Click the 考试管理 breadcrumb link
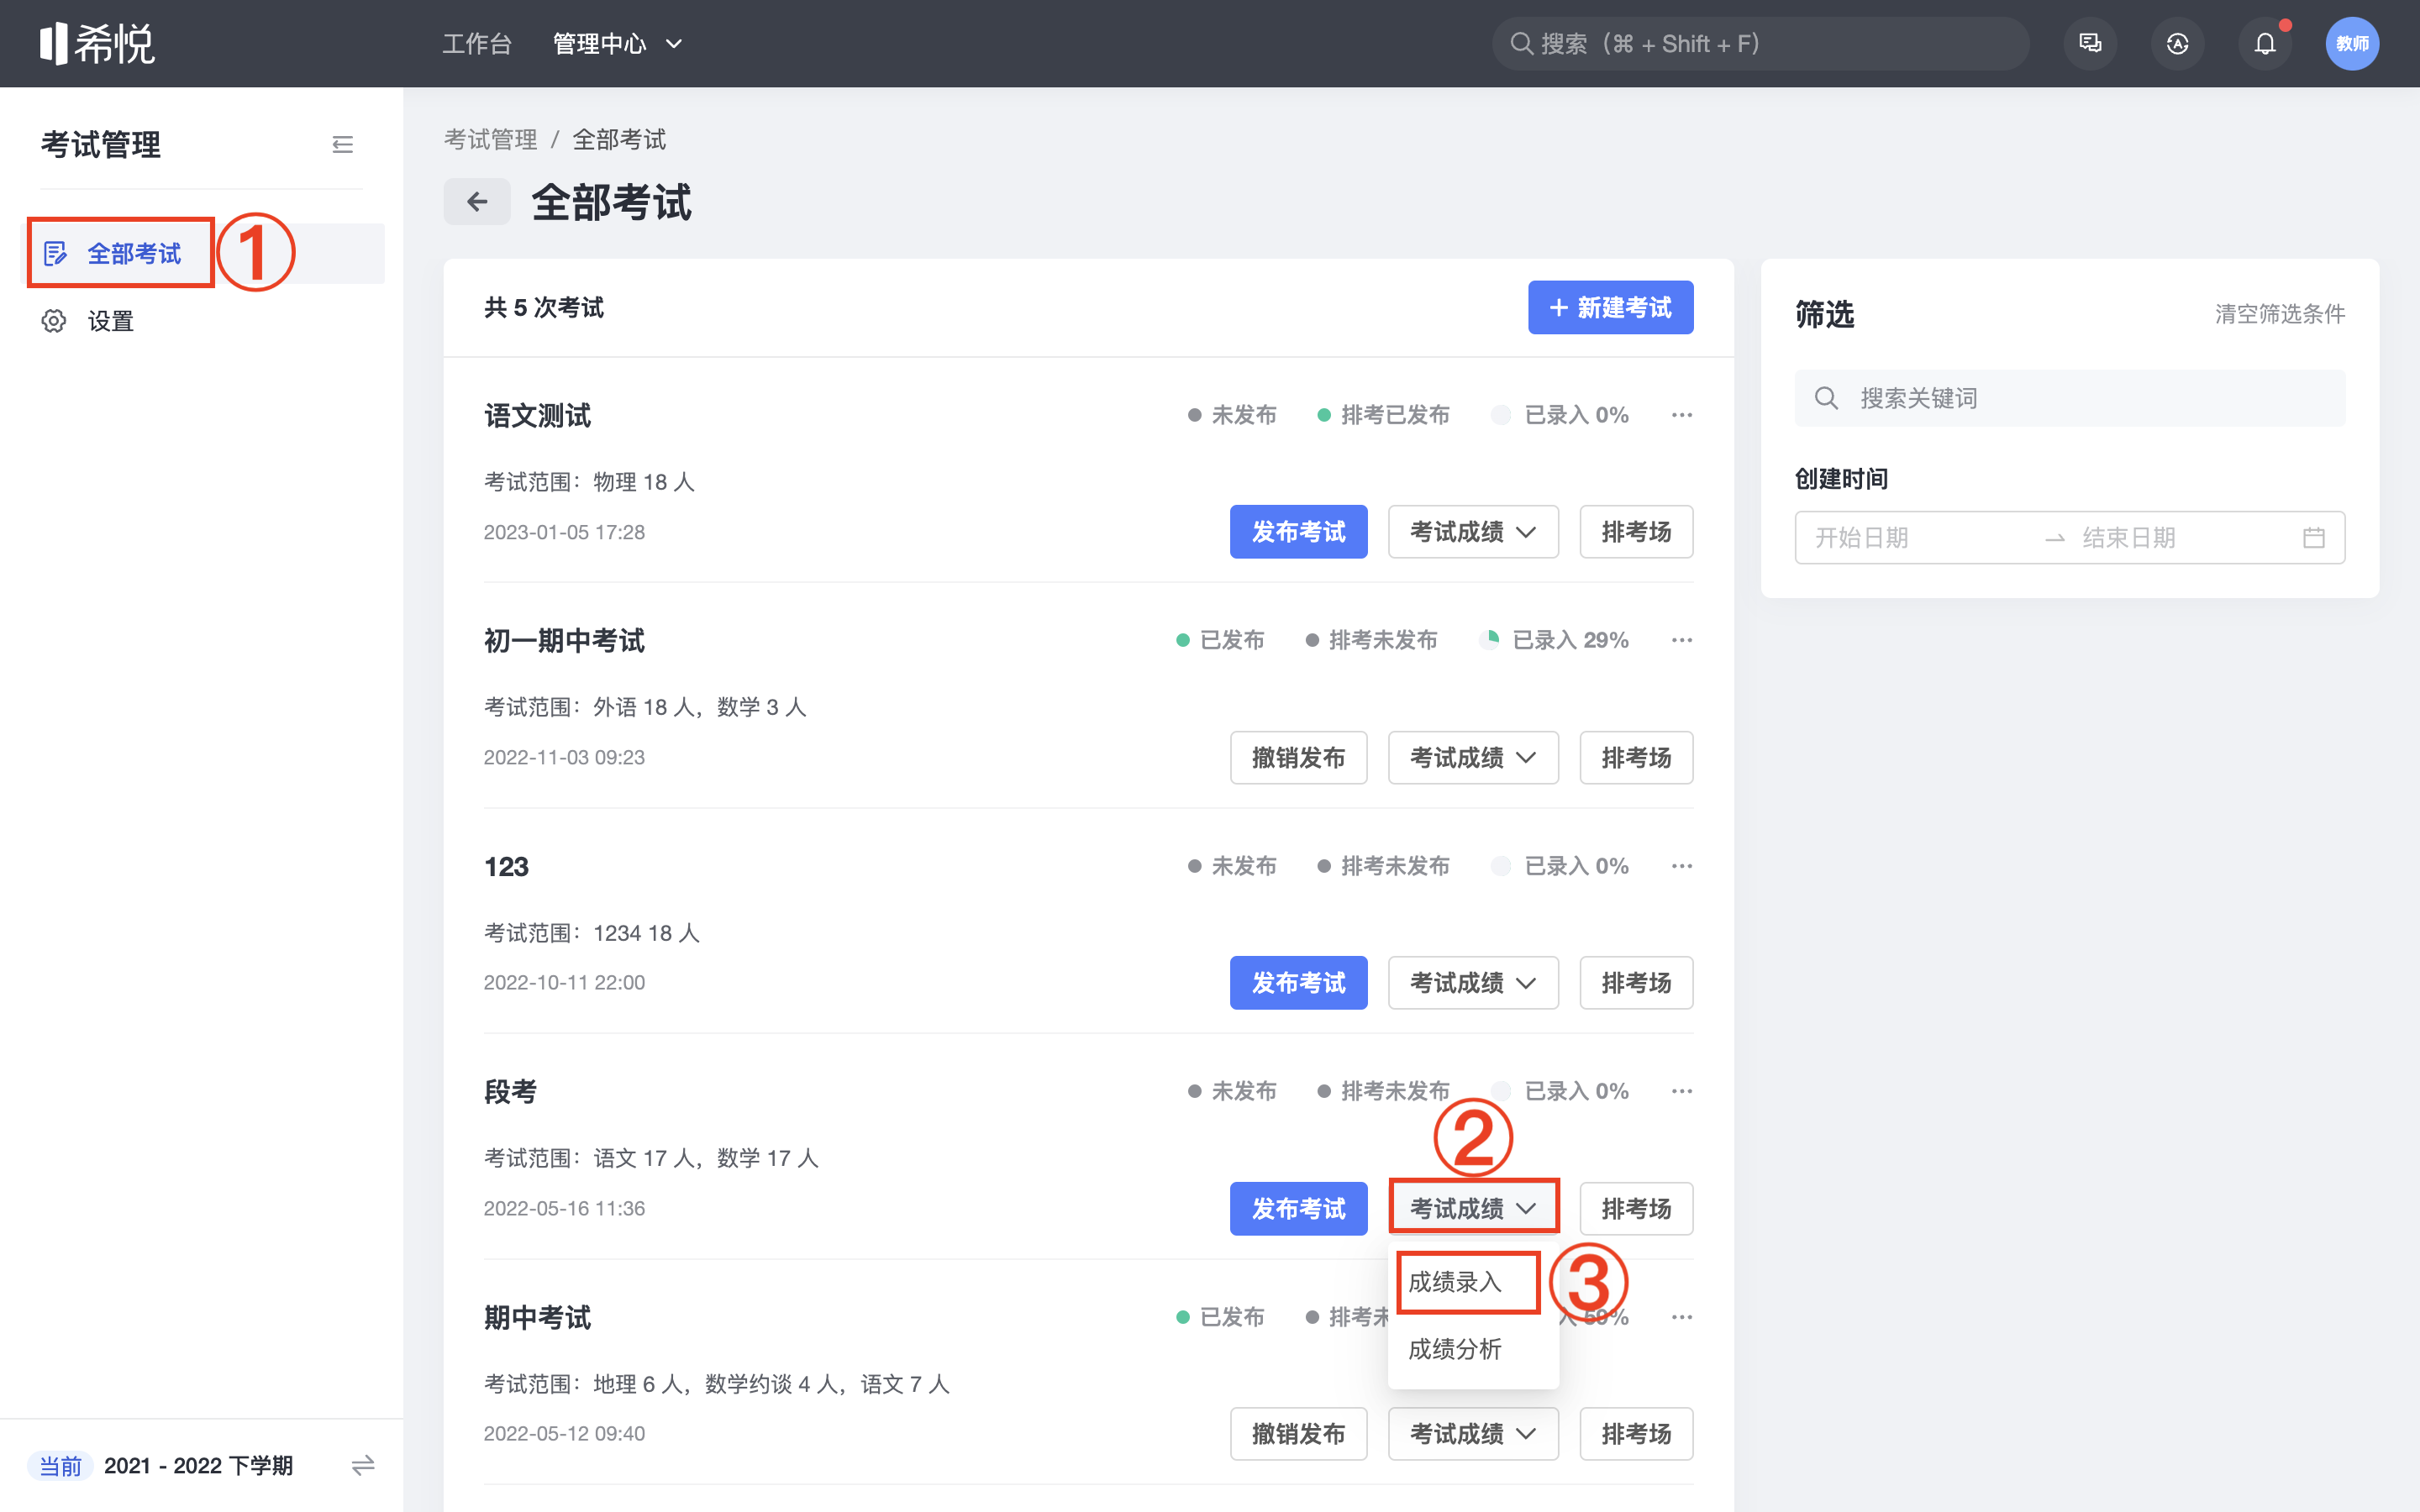Screen dimensions: 2420x1512 pos(490,139)
